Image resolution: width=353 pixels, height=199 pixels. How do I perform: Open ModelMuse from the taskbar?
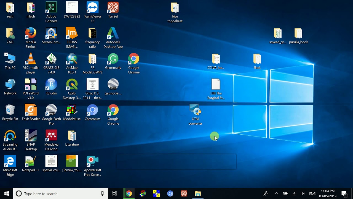143,193
